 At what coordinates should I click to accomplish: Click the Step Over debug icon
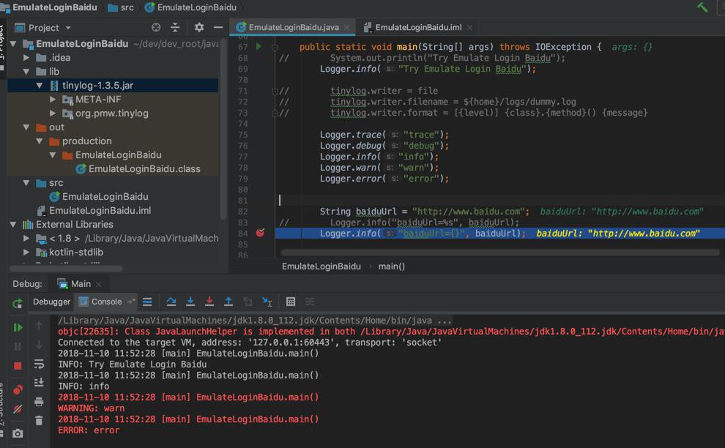point(171,302)
